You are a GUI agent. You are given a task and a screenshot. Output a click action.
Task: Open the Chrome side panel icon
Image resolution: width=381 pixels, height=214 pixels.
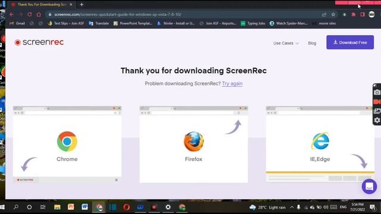pyautogui.click(x=363, y=14)
